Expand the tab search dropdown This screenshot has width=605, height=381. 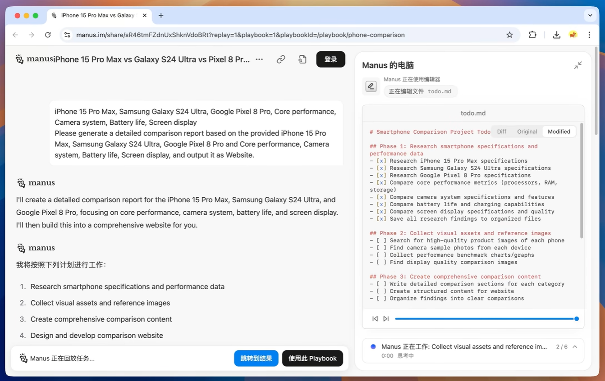(x=590, y=15)
